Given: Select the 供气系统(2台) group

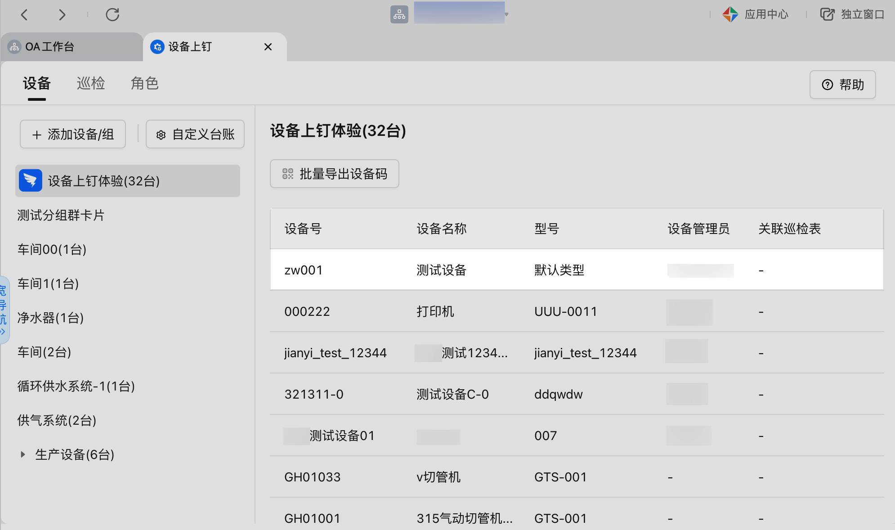Looking at the screenshot, I should (57, 420).
